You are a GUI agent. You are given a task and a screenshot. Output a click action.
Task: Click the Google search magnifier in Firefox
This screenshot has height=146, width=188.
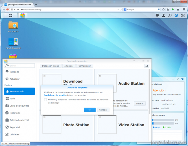coord(159,9)
